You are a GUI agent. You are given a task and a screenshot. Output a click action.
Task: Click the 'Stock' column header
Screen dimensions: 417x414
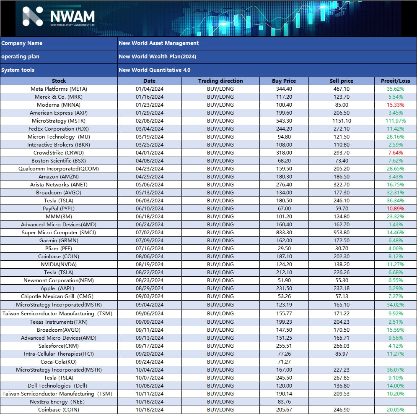tap(59, 81)
